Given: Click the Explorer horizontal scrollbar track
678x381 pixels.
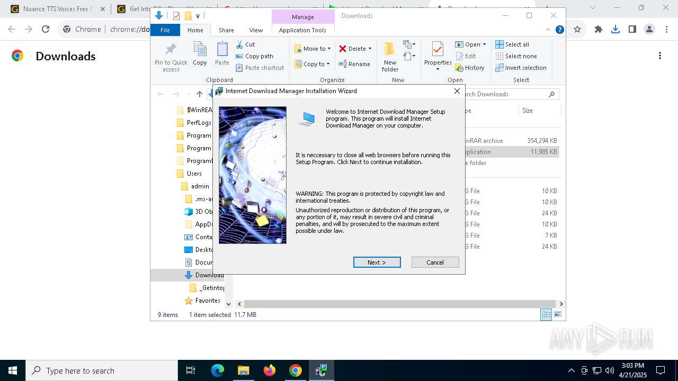Looking at the screenshot, I should 400,304.
